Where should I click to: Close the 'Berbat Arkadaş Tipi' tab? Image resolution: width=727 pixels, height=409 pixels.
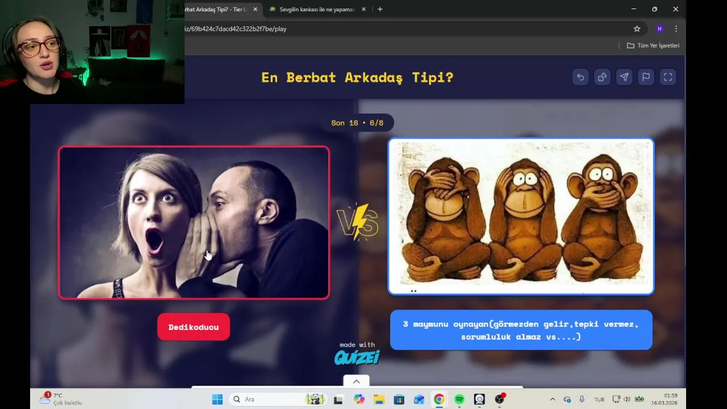coord(255,9)
